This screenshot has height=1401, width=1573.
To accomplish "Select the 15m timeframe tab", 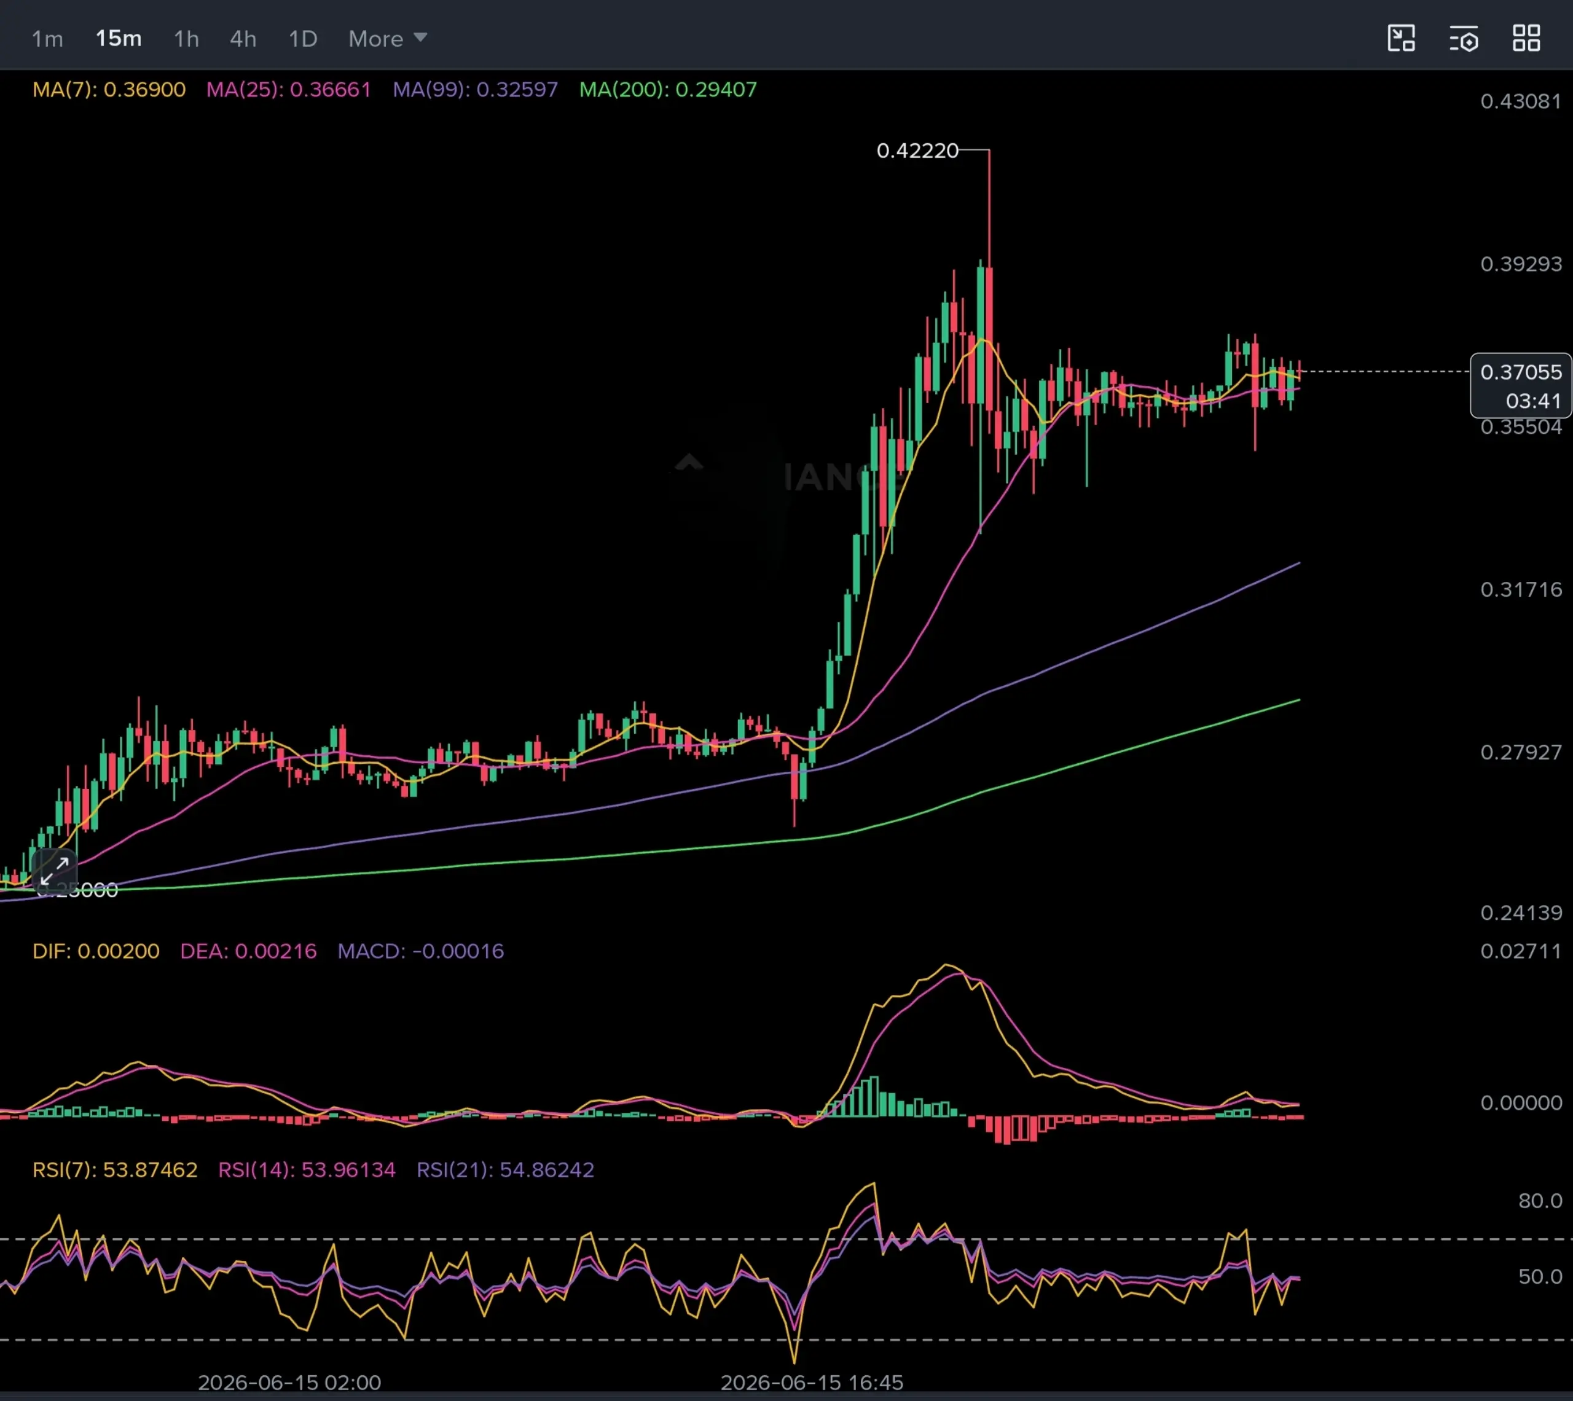I will [119, 39].
